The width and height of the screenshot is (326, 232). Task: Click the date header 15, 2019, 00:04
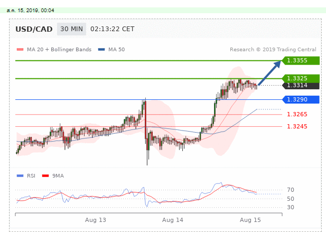30,11
